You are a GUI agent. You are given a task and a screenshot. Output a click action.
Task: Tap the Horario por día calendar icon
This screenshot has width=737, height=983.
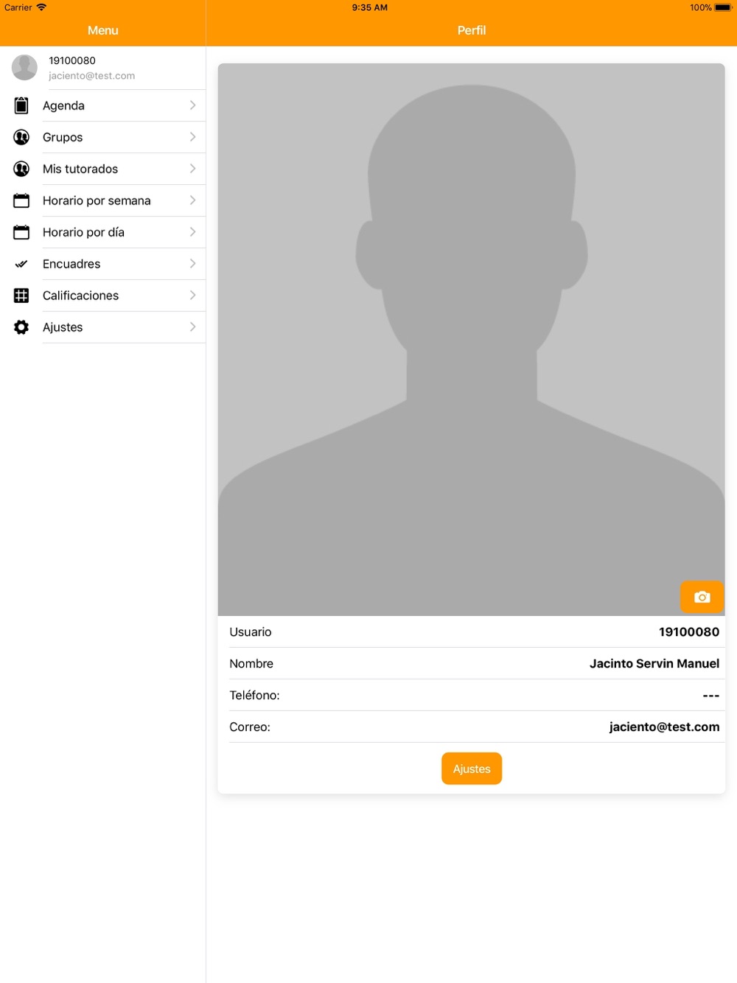21,232
